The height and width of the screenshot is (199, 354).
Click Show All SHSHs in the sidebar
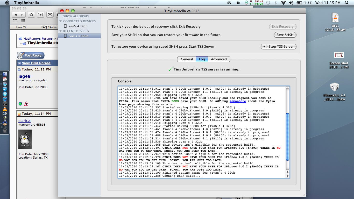[x=76, y=16]
